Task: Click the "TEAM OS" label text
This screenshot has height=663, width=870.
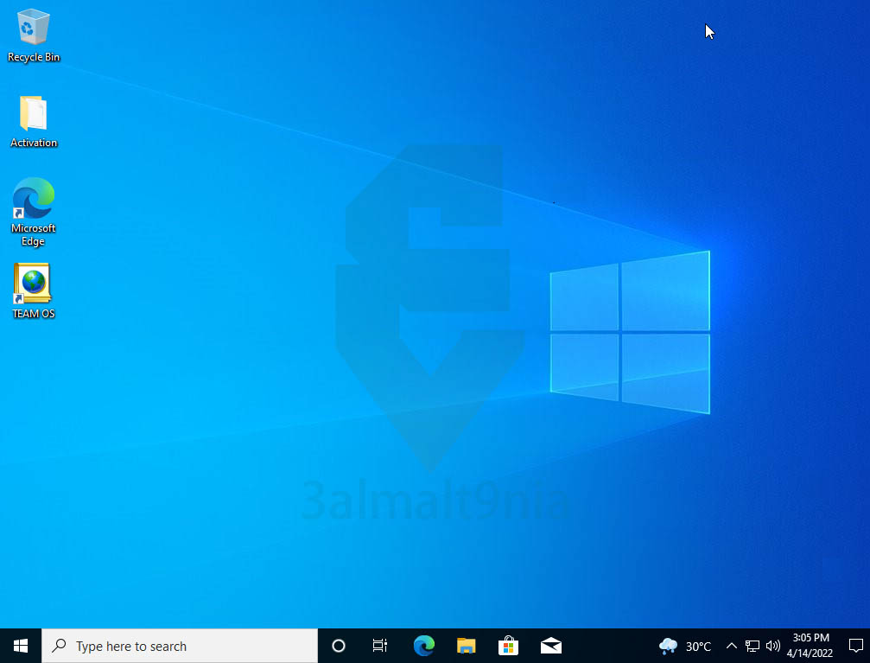Action: tap(34, 314)
